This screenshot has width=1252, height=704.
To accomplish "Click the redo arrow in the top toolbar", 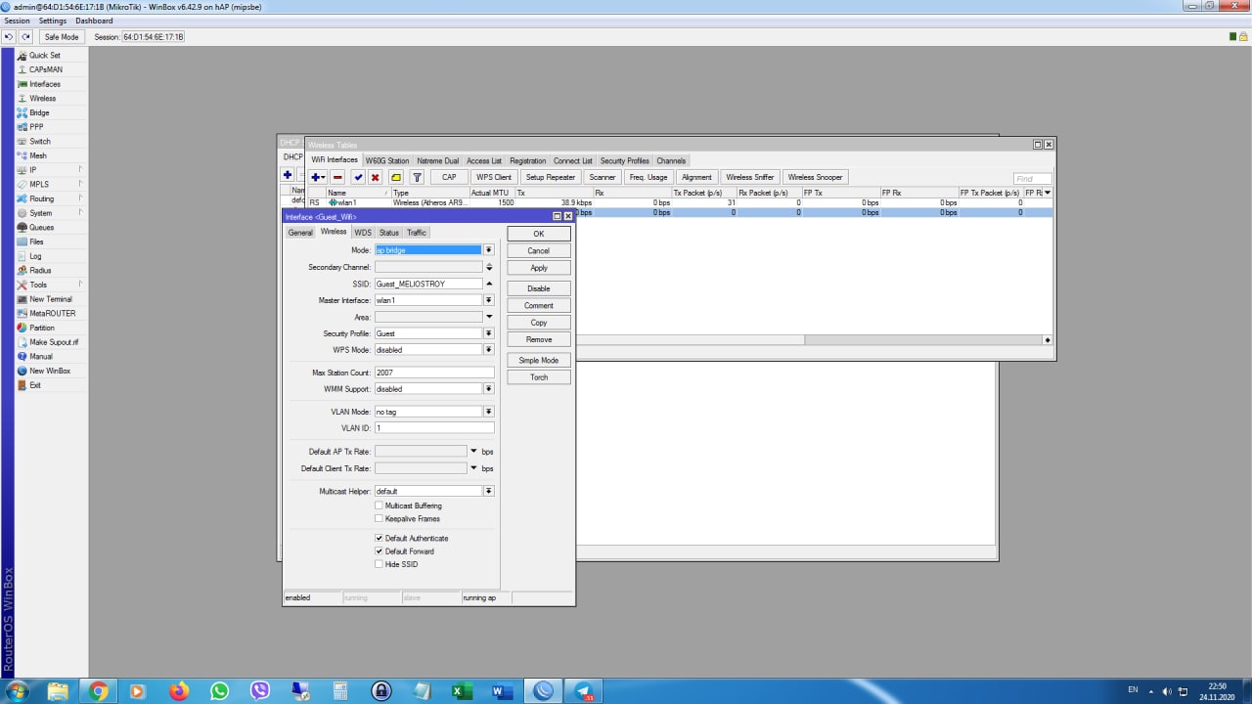I will tap(25, 37).
